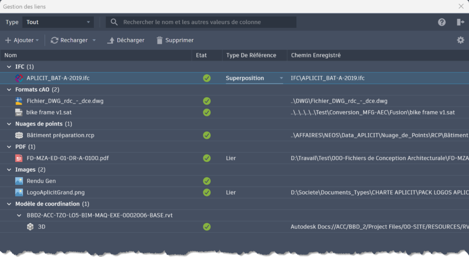Open the settings gear icon
Viewport: 469px width, 257px height.
tap(461, 40)
